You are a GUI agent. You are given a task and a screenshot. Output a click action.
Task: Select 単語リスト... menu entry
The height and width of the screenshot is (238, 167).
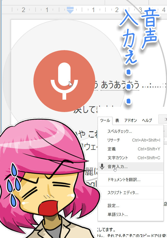[131, 214]
